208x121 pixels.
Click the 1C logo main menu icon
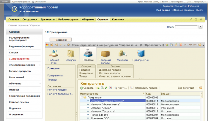(x=47, y=45)
